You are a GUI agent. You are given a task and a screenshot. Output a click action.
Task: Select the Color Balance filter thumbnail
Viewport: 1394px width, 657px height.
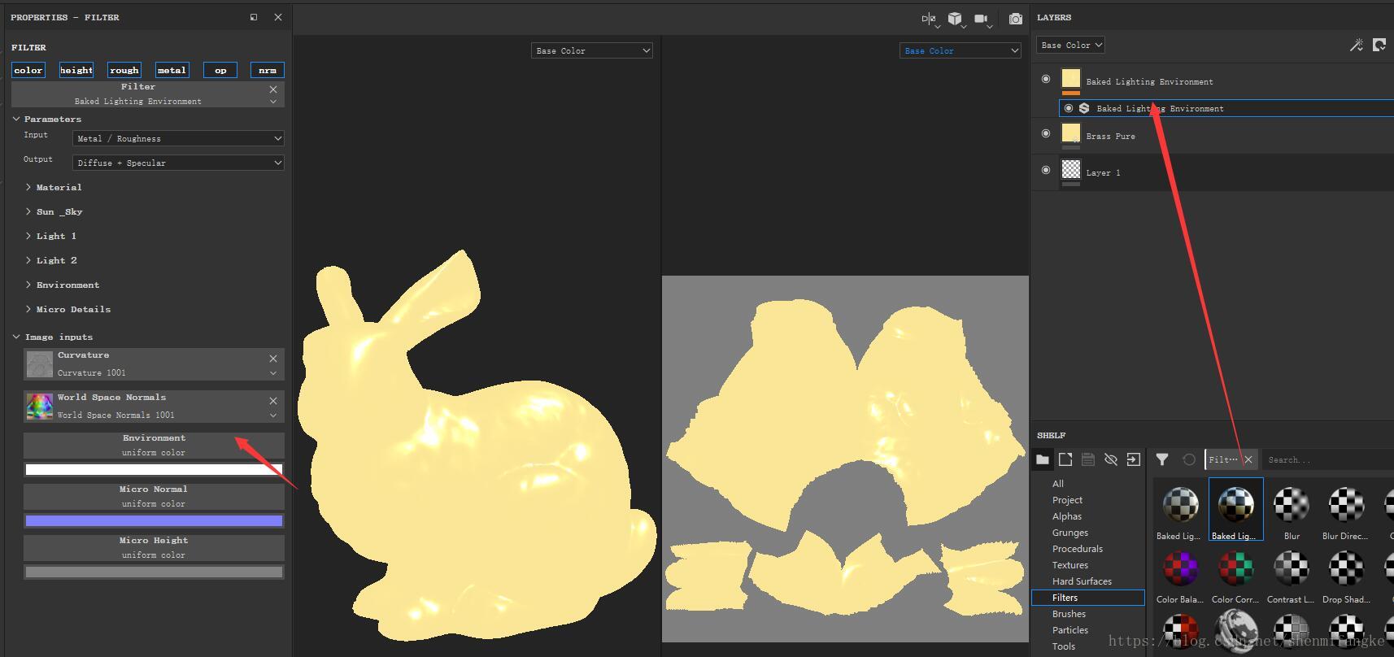click(x=1180, y=575)
